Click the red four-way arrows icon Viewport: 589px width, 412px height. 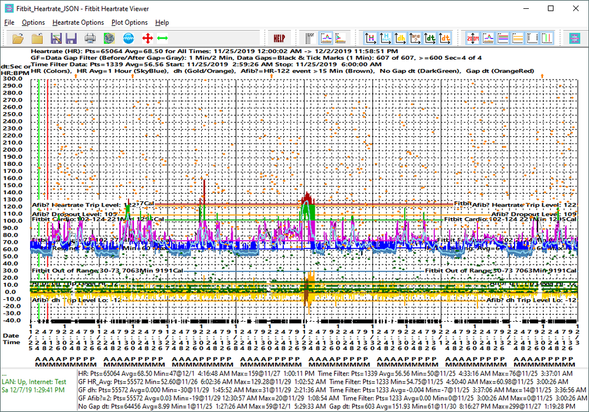coord(148,38)
